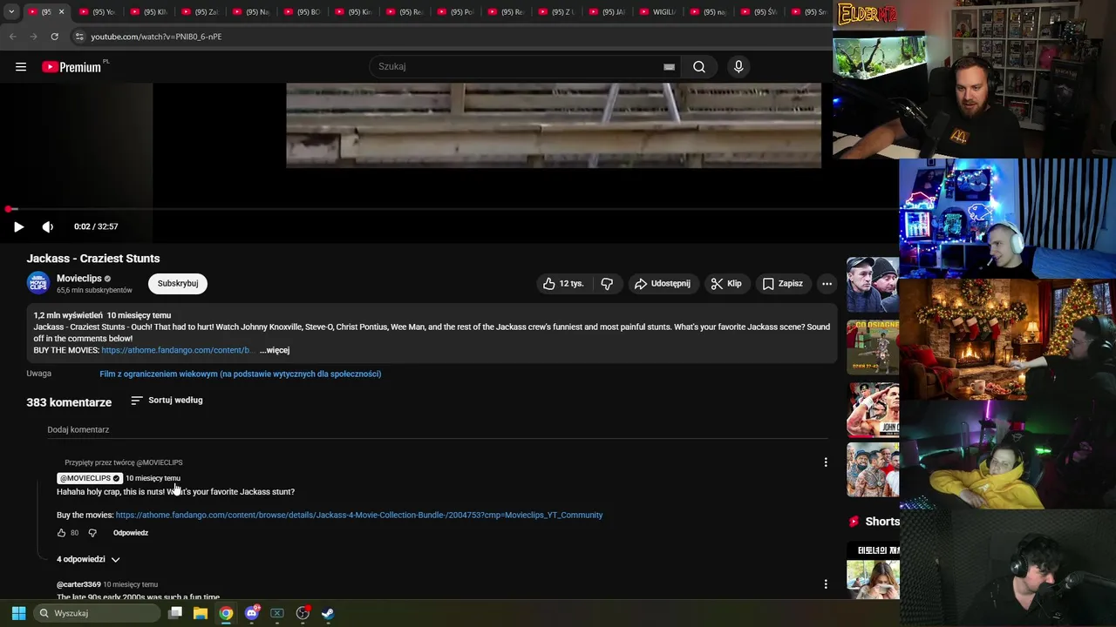Screen dimensions: 1116x627
Task: Switch to the '(95) Pol' browser tab
Action: pos(455,12)
